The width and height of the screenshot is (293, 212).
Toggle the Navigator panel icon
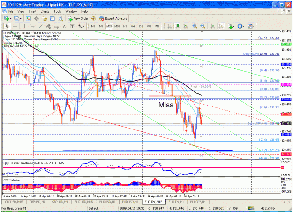(44, 18)
